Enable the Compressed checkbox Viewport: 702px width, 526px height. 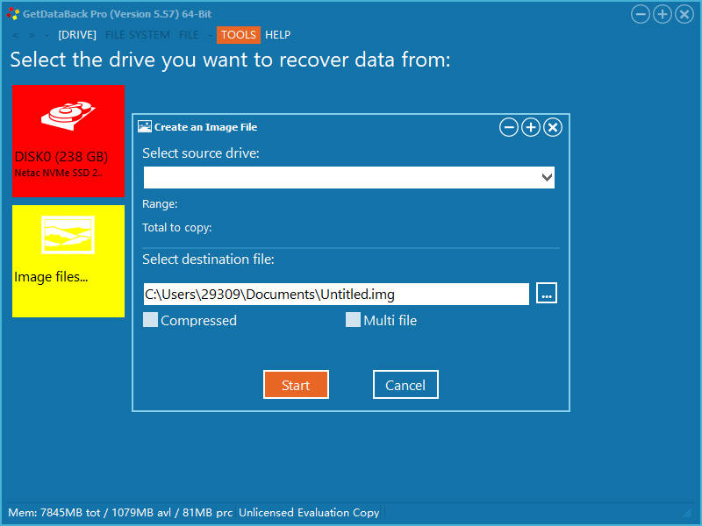[151, 320]
